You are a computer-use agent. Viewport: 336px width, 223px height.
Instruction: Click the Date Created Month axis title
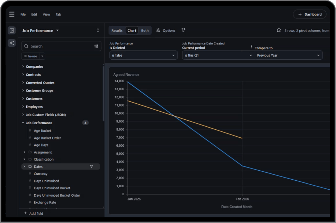pos(237,207)
